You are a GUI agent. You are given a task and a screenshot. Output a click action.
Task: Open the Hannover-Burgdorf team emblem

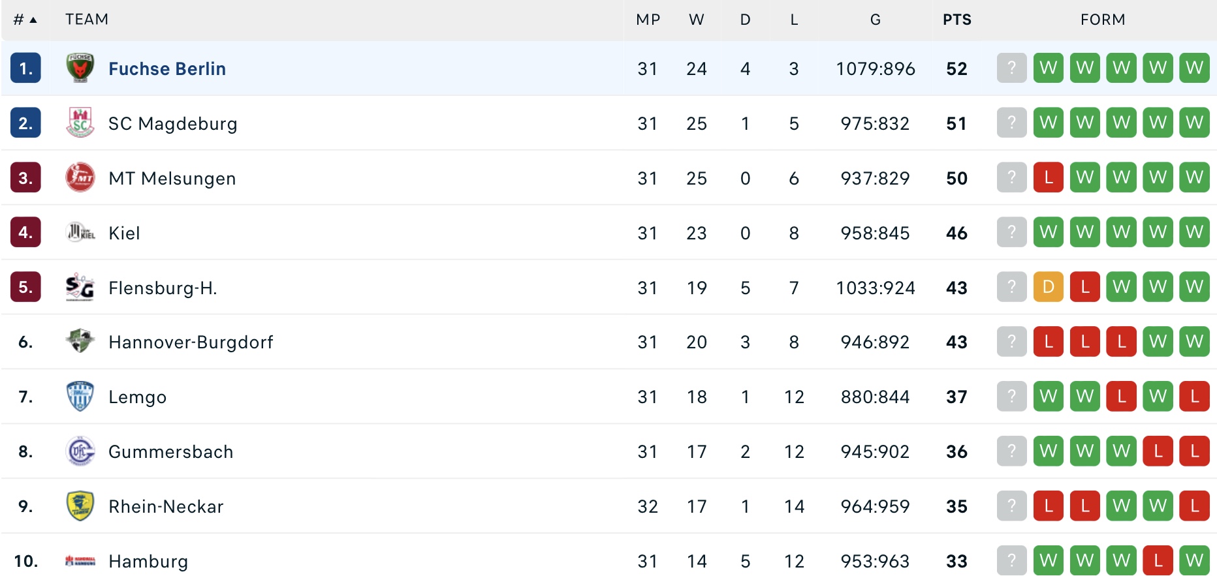pyautogui.click(x=80, y=341)
